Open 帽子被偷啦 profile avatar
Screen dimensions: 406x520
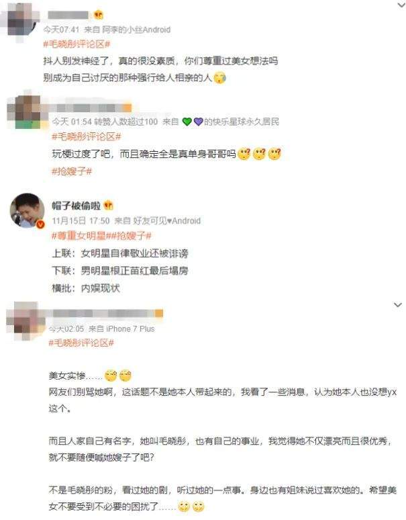click(x=27, y=210)
